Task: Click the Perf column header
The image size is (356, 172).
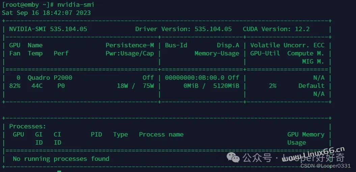Action: pos(61,53)
